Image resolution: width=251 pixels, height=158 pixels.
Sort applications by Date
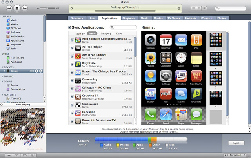[119, 33]
